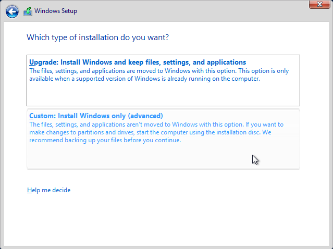
Task: Open the Help me decide link
Action: click(x=48, y=190)
